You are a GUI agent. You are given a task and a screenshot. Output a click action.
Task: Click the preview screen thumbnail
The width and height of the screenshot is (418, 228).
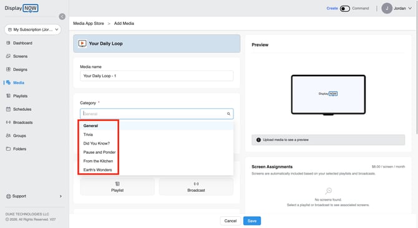[328, 95]
